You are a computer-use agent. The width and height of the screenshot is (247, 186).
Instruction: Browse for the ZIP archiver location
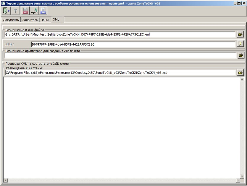pos(240,55)
